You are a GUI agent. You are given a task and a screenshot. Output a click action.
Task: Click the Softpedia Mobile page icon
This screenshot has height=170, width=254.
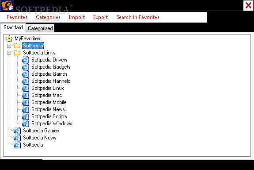pos(26,102)
